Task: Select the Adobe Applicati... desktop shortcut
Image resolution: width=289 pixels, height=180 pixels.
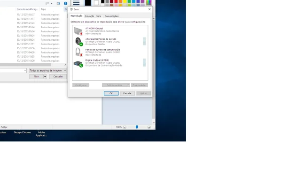Action: click(41, 134)
